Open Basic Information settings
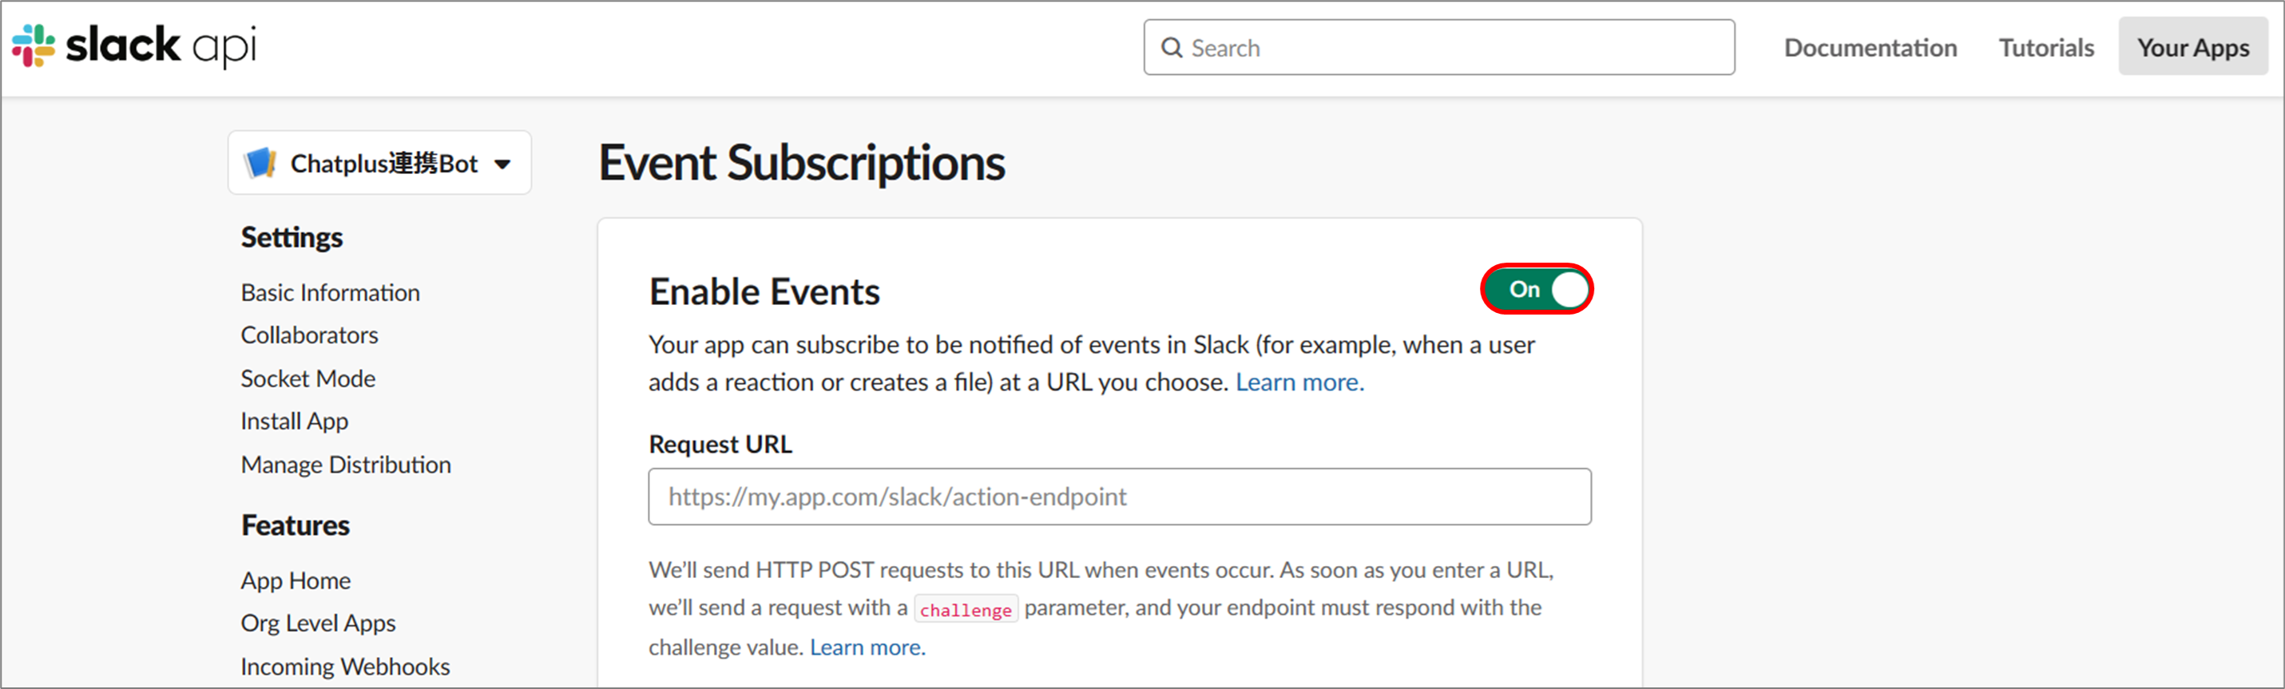 [x=330, y=293]
